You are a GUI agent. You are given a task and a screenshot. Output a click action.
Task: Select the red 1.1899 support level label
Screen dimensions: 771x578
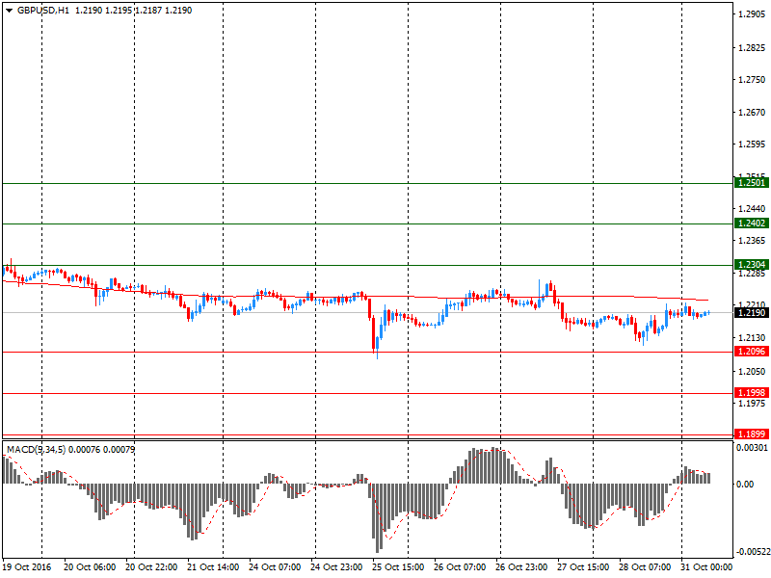pyautogui.click(x=752, y=433)
